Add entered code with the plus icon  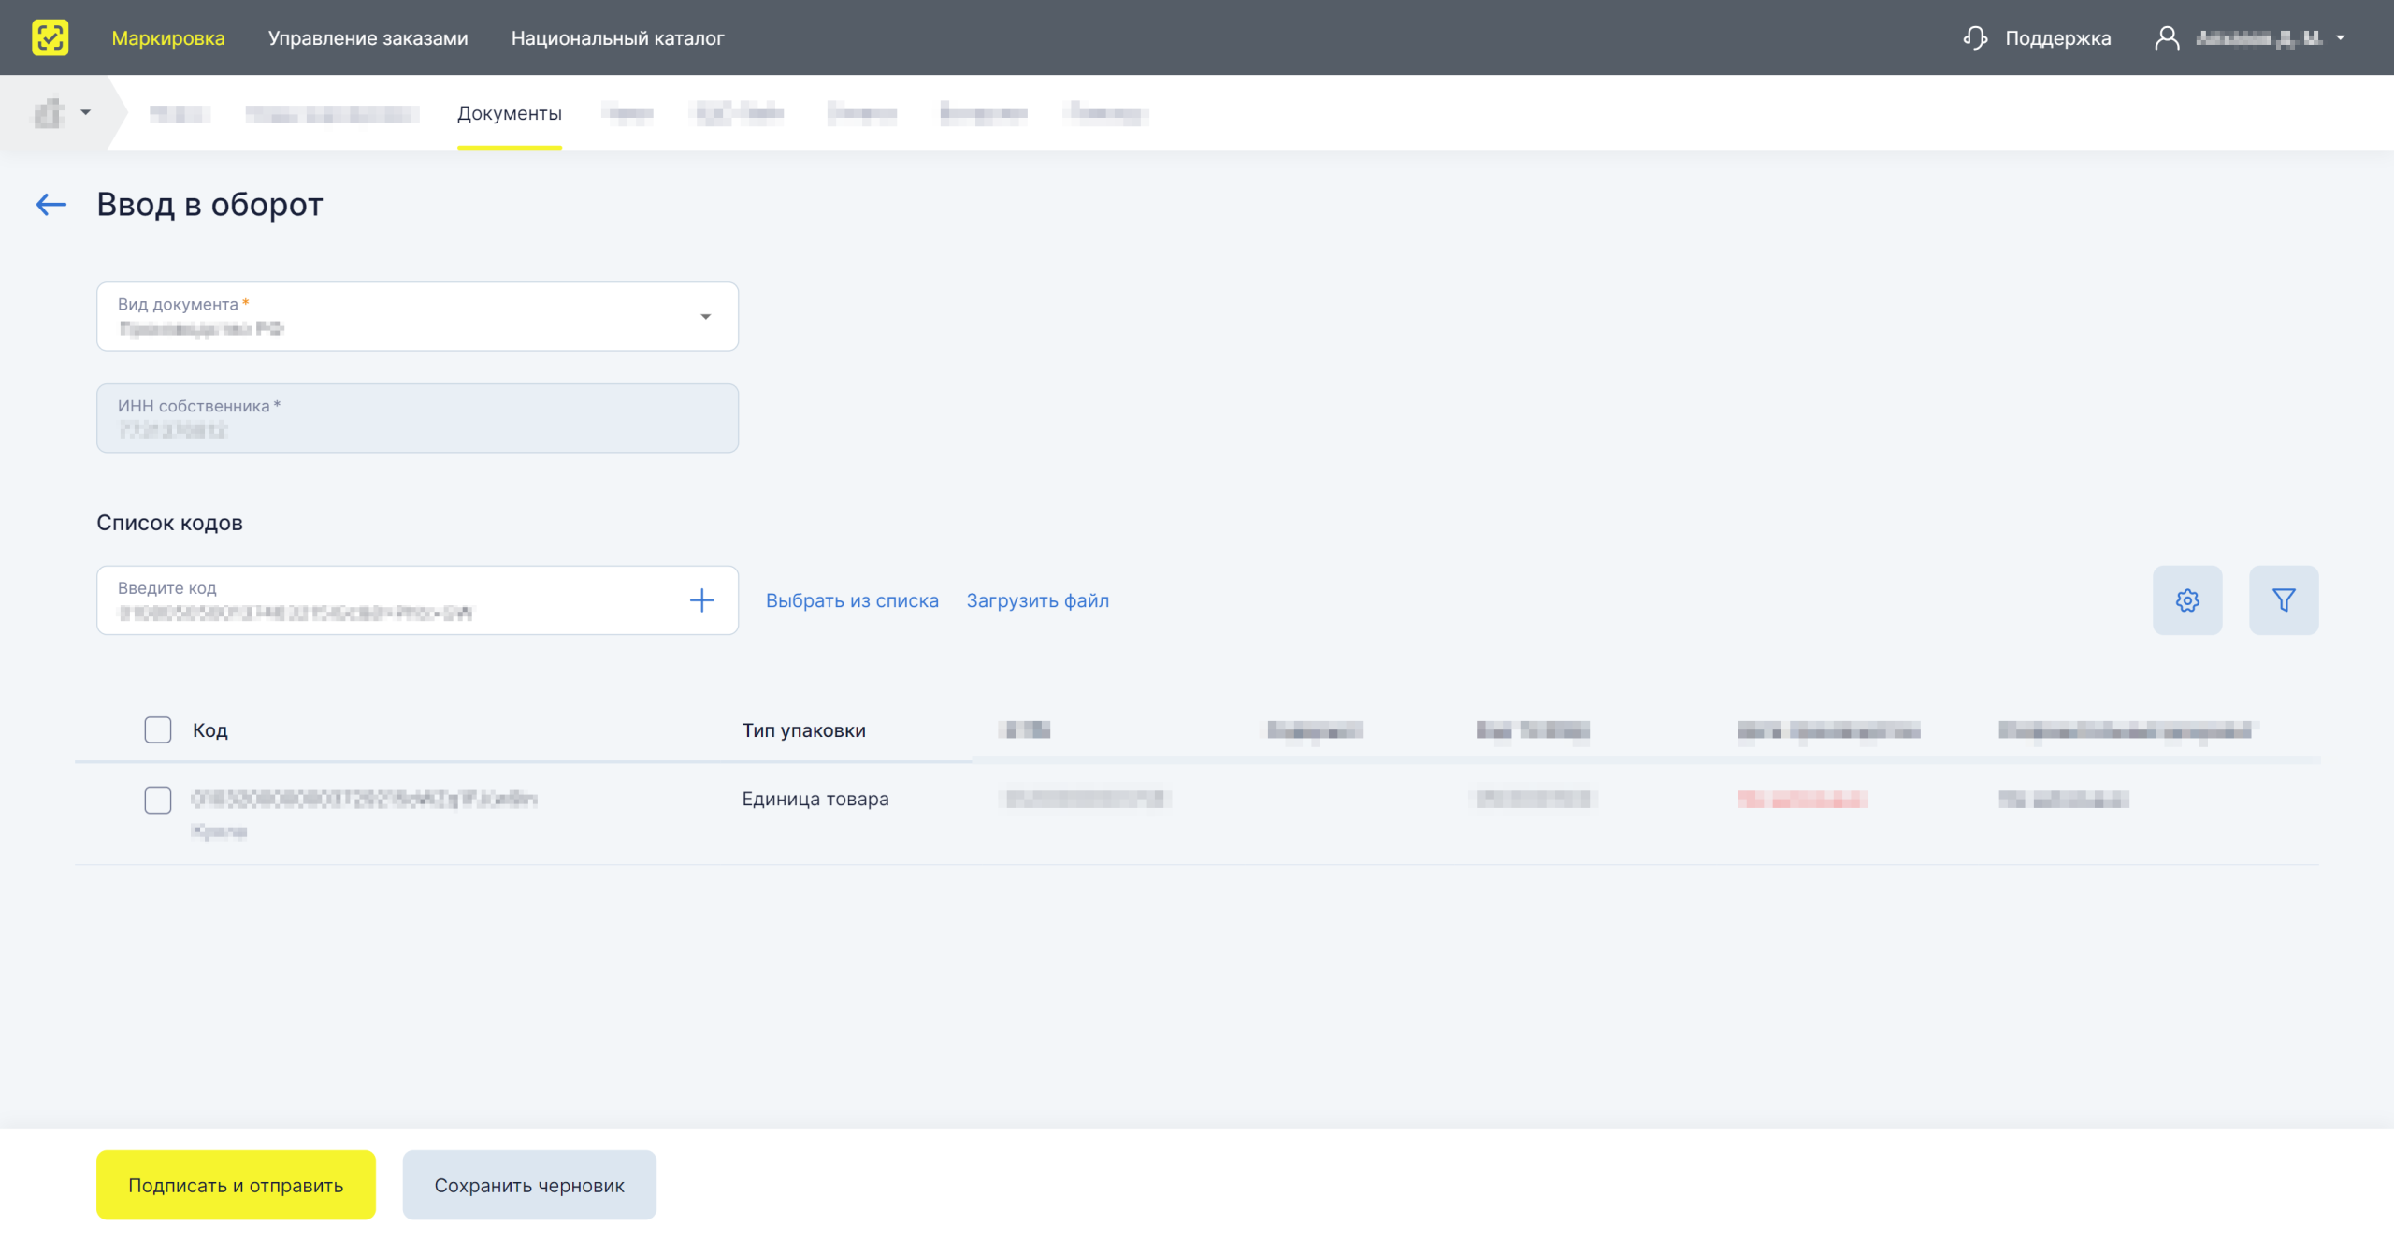(x=701, y=600)
